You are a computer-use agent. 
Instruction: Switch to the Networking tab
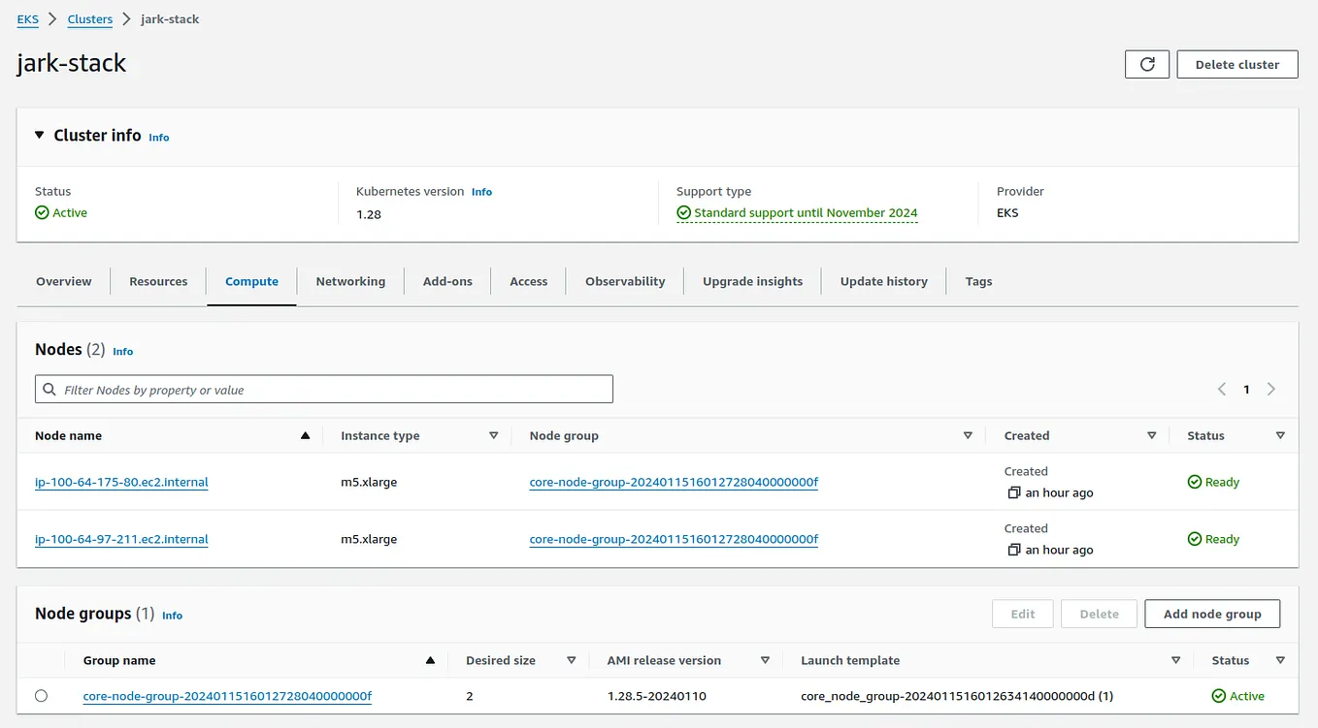(350, 281)
